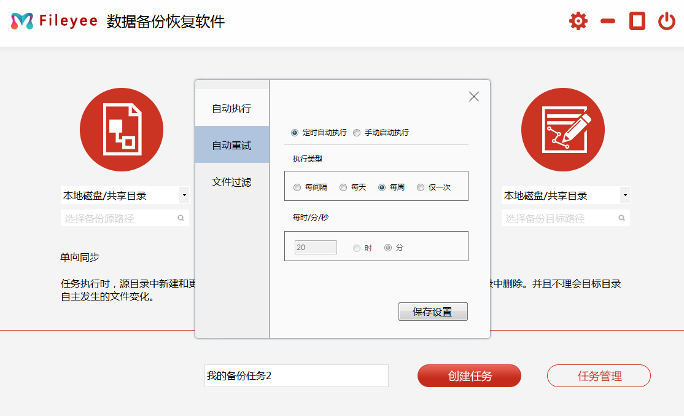Image resolution: width=684 pixels, height=416 pixels.
Task: Click the power button to exit Fileyee
Action: coord(666,20)
